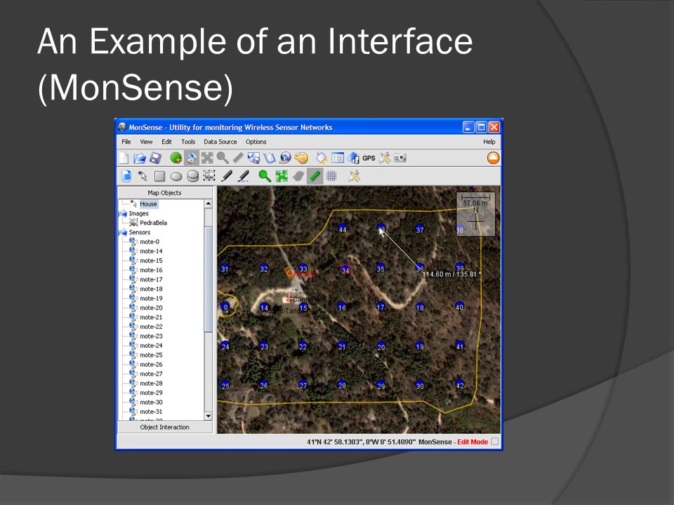Click the Map Objects panel header

point(164,193)
